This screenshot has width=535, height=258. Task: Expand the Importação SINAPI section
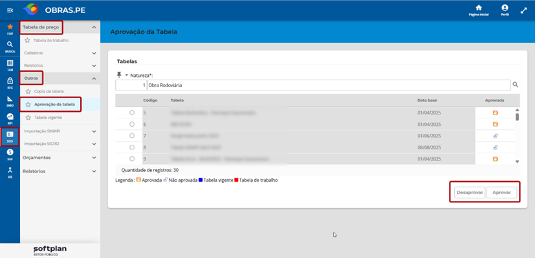60,131
